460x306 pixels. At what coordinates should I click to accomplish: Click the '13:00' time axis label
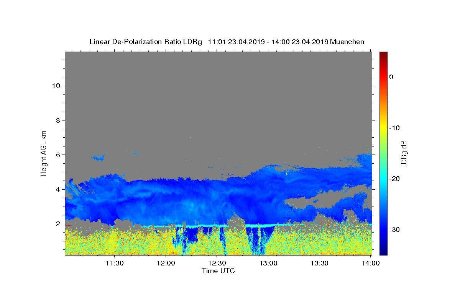(268, 264)
